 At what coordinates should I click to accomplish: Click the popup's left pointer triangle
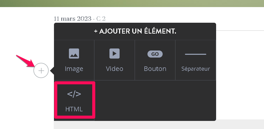tap(52, 71)
